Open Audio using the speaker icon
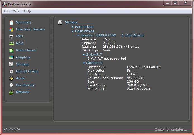Screen dimensions: 194x135 [11, 78]
